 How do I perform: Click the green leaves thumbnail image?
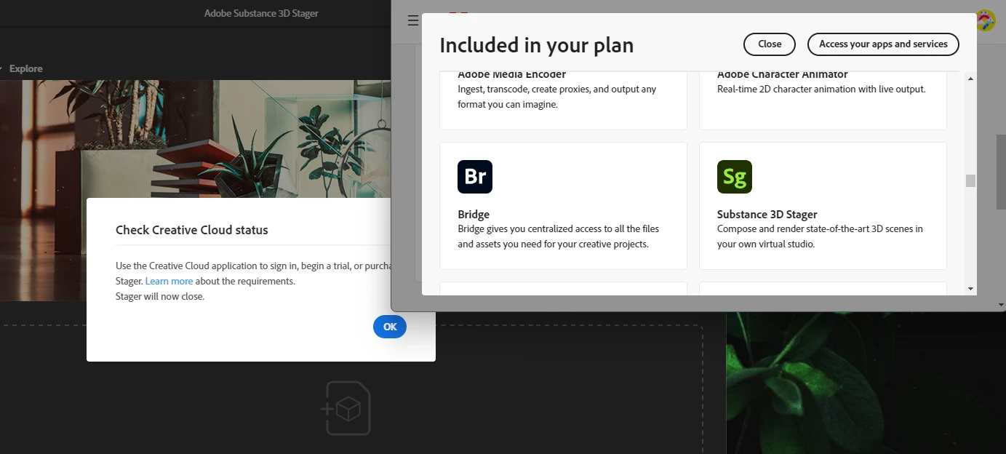pos(866,383)
